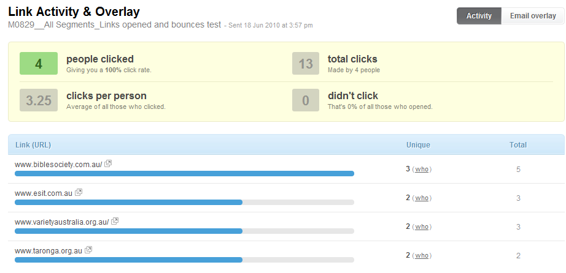Switch to the Activity view
Screen dimensions: 566x273
tap(479, 16)
